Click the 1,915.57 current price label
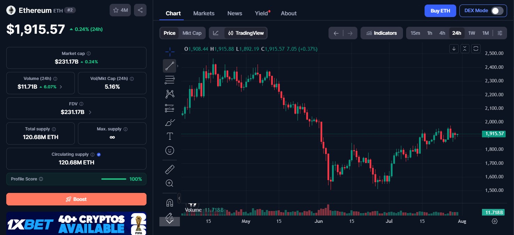This screenshot has height=235, width=514. click(493, 134)
